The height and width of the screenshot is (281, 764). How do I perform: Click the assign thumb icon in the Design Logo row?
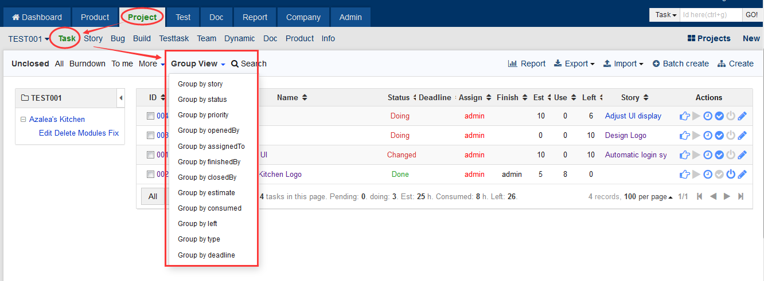point(684,136)
